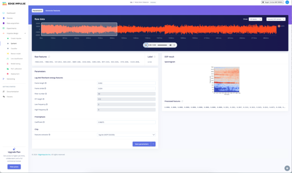Screen dimensions: 292x173
Task: Click the audio player play button
Action: coord(146,45)
